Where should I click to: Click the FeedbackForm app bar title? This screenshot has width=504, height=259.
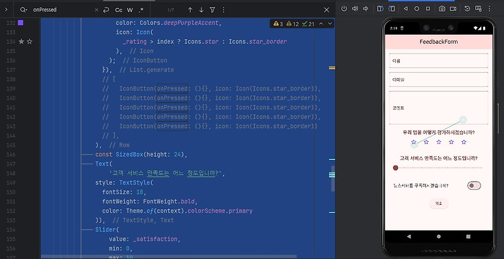click(x=438, y=42)
